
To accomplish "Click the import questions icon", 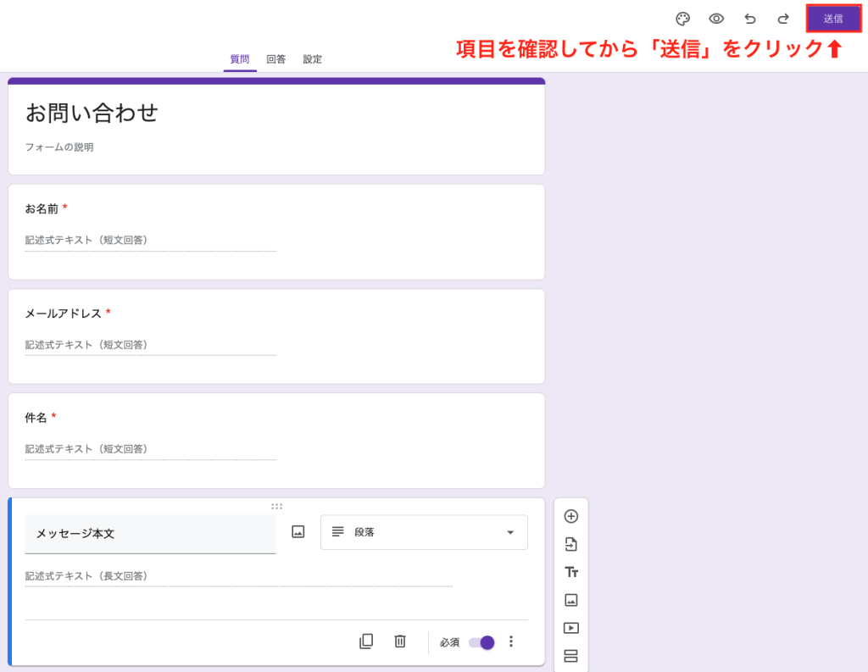I will [570, 544].
